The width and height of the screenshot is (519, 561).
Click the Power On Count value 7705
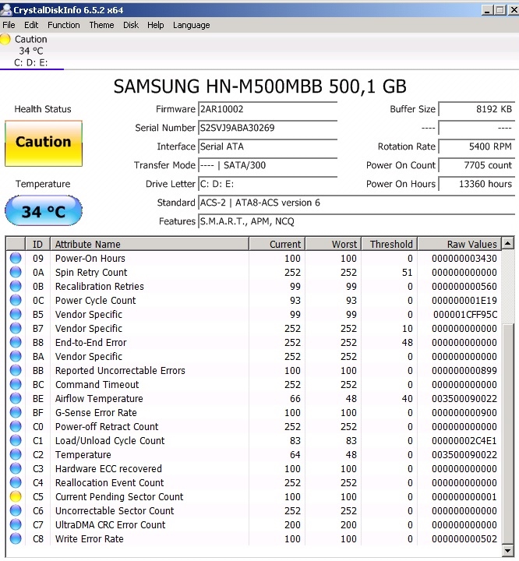click(477, 165)
